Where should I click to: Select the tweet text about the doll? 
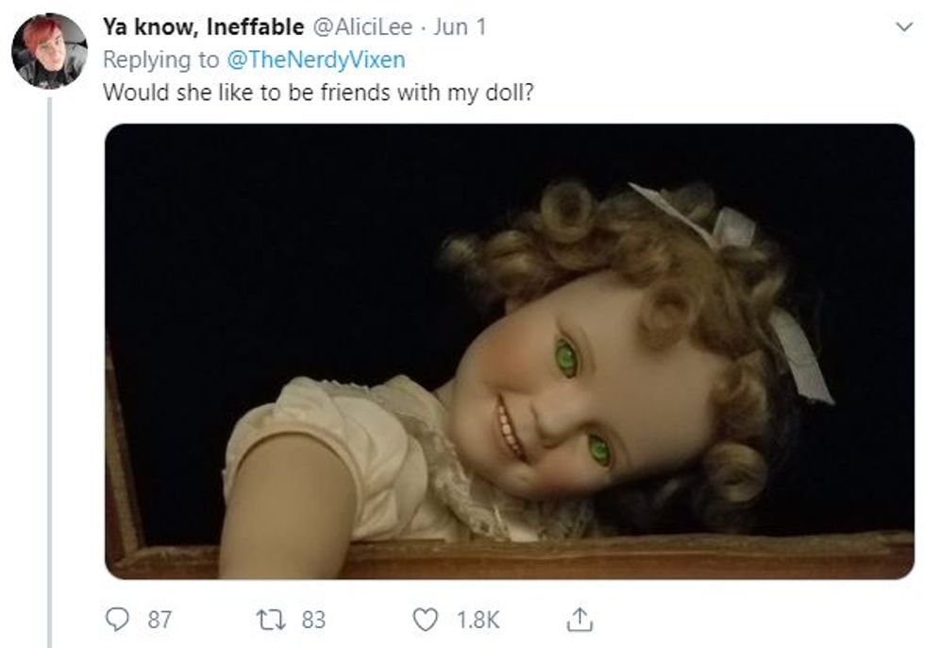tap(319, 94)
